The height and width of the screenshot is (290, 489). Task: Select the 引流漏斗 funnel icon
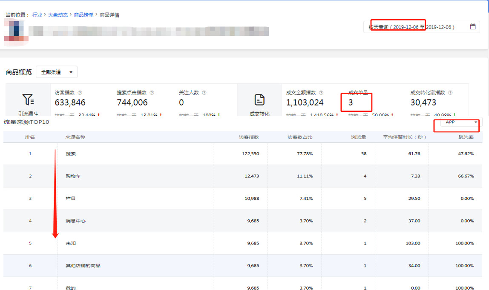[x=28, y=100]
